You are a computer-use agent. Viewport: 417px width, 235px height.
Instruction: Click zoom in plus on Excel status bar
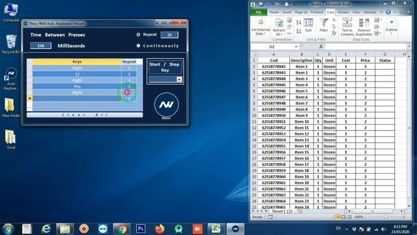tap(403, 217)
